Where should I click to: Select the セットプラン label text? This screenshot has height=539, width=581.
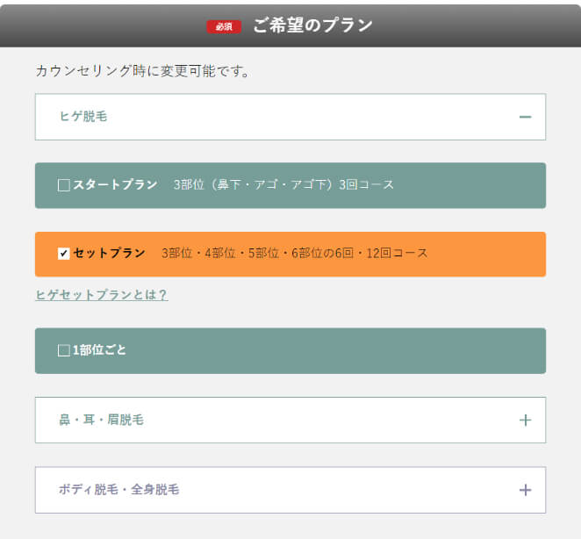point(109,254)
